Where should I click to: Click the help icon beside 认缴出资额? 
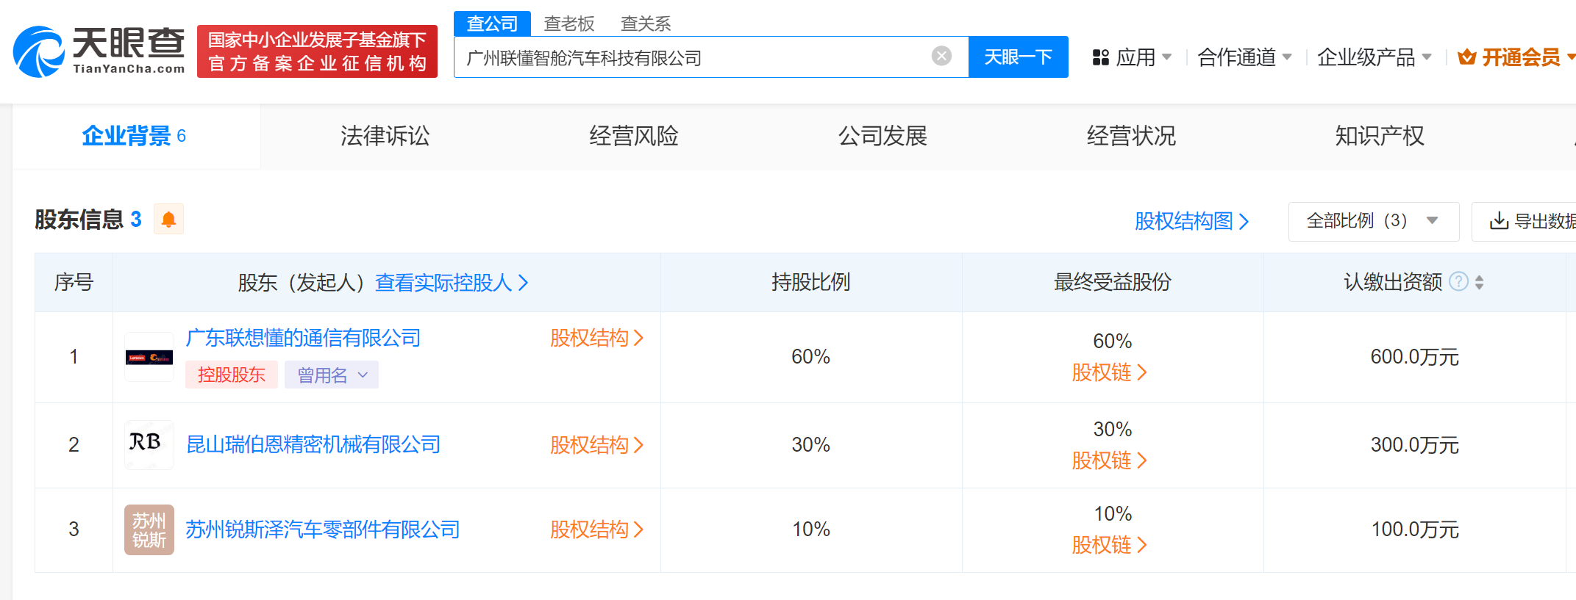[x=1458, y=282]
